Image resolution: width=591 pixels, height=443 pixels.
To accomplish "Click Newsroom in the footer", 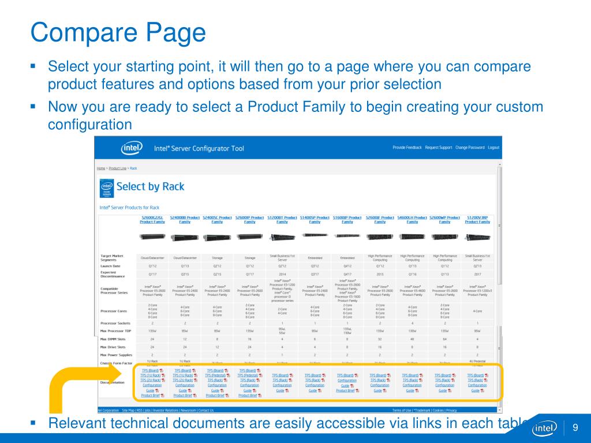I will (x=189, y=410).
